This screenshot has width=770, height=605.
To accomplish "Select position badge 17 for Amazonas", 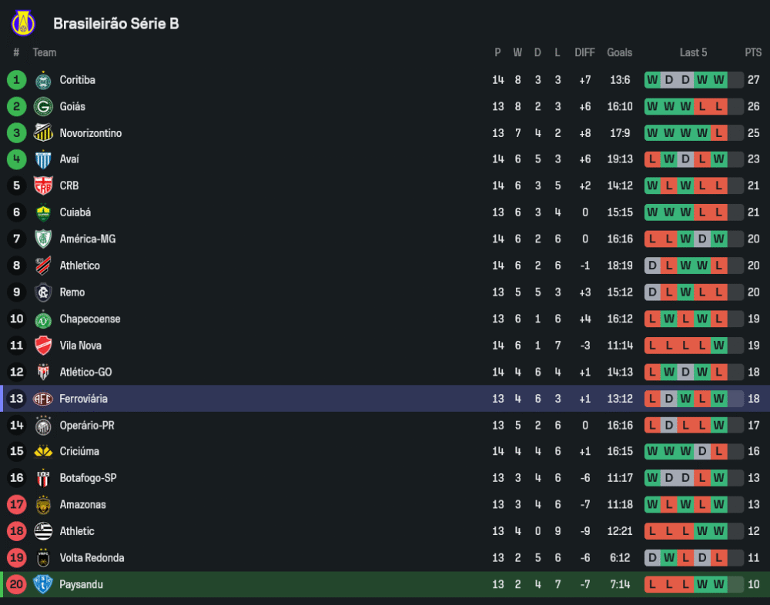I will pyautogui.click(x=16, y=505).
